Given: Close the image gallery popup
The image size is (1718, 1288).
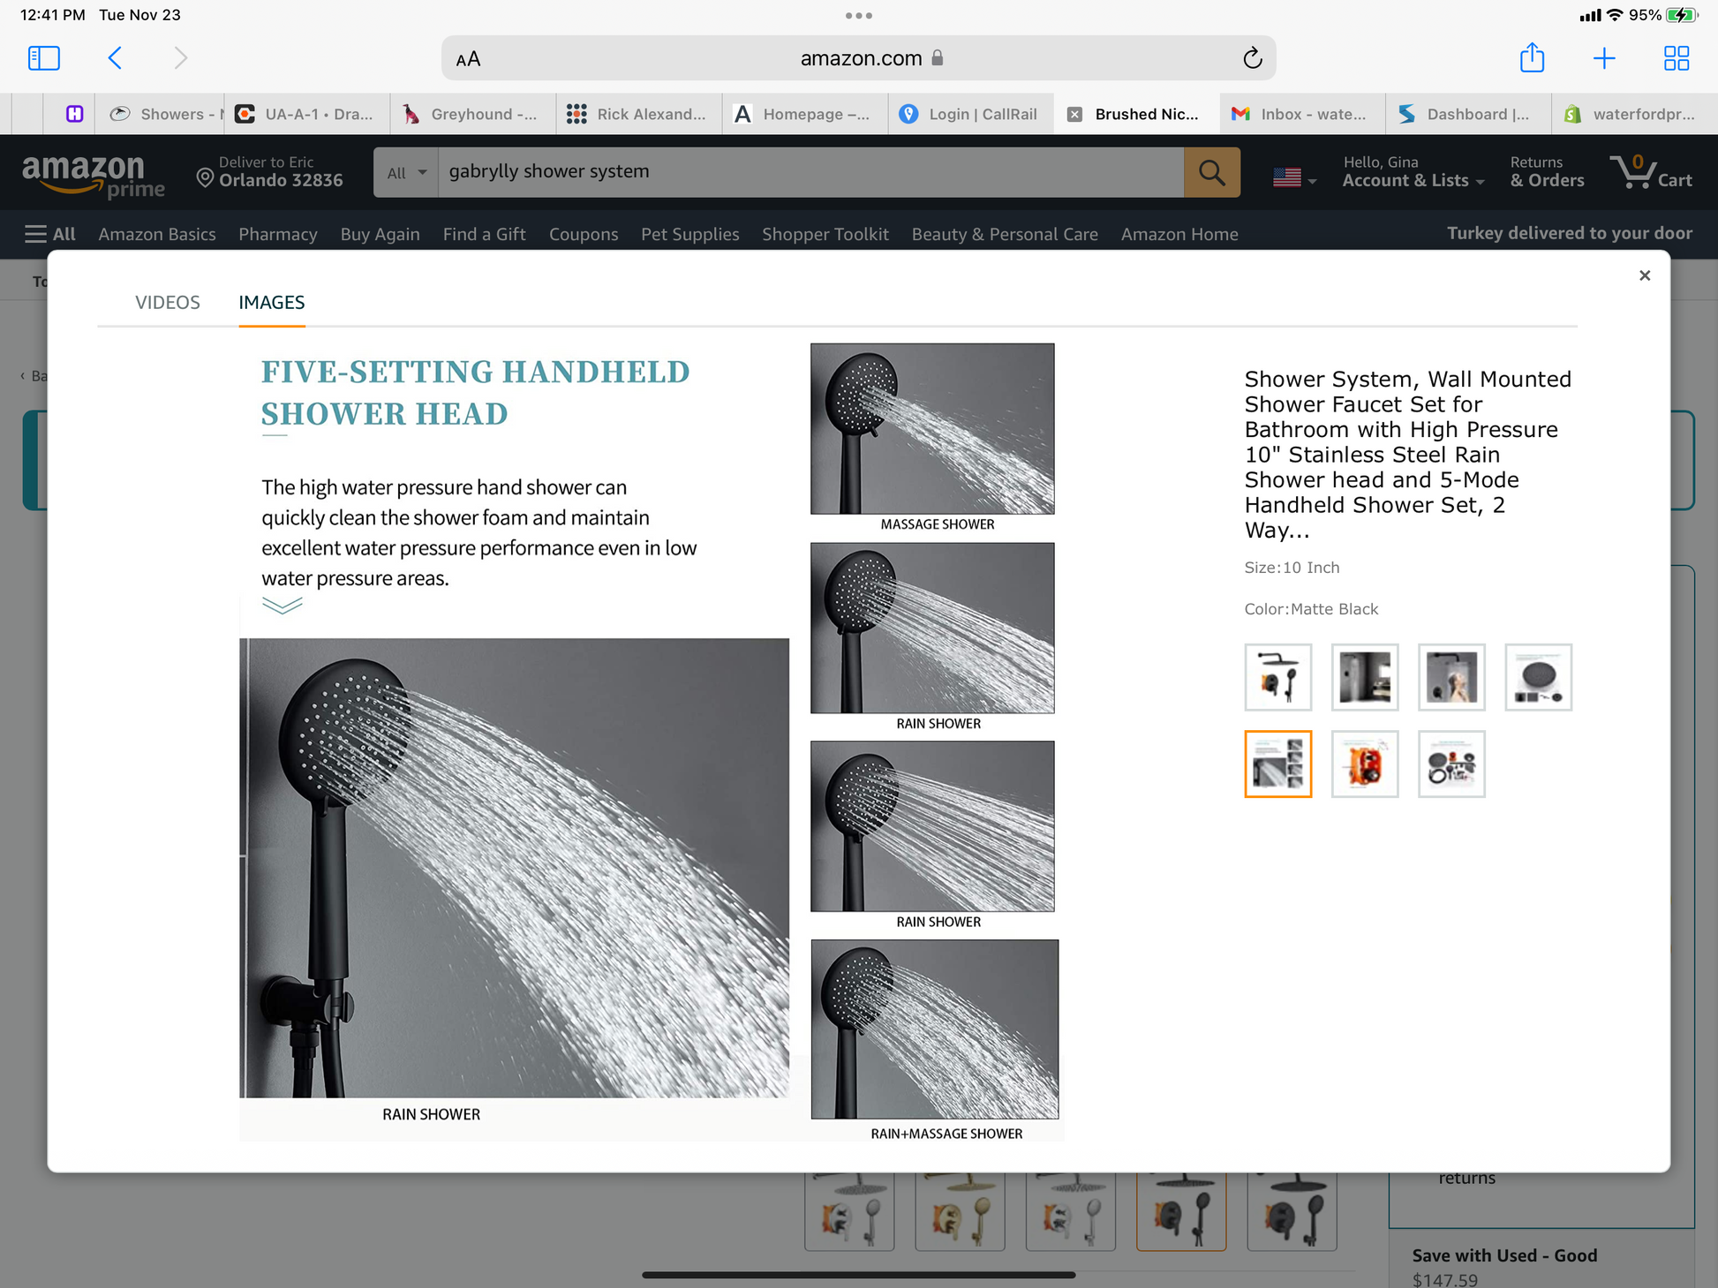Looking at the screenshot, I should pyautogui.click(x=1644, y=275).
